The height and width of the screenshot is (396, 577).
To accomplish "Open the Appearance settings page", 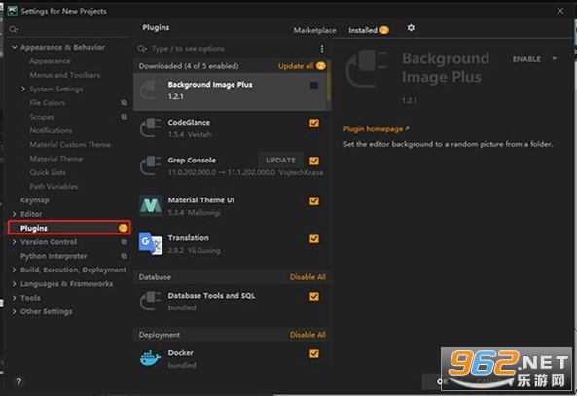I will [x=50, y=61].
